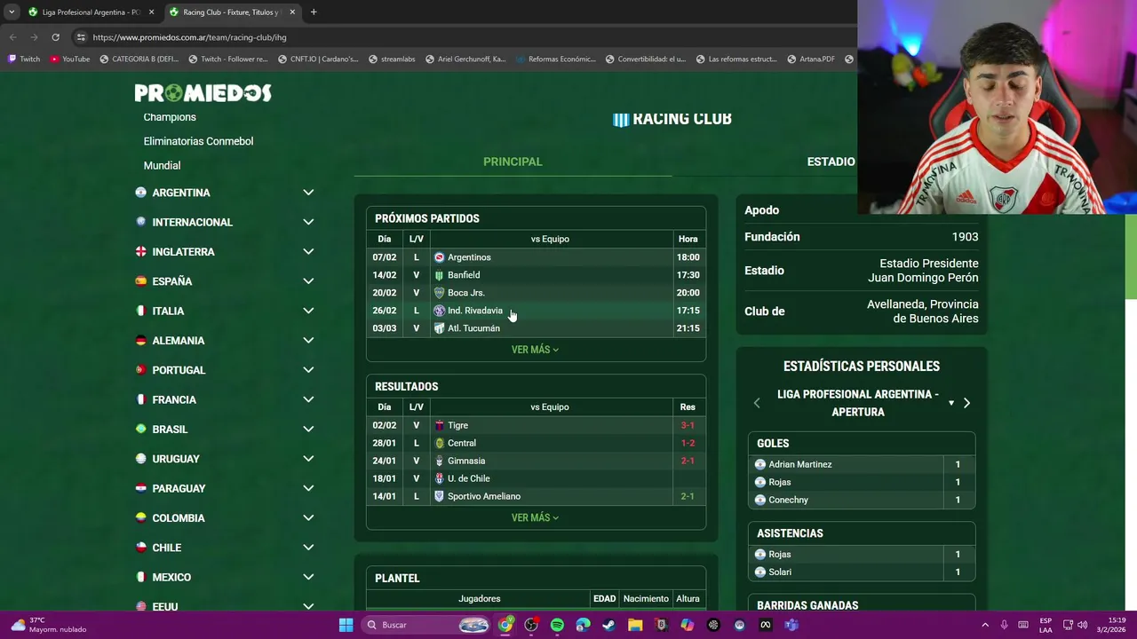Open the Ind. Rivadavia fixture
This screenshot has width=1137, height=639.
tap(536, 311)
